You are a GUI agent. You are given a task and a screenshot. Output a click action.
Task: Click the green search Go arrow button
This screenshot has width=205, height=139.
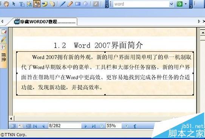[180, 4]
